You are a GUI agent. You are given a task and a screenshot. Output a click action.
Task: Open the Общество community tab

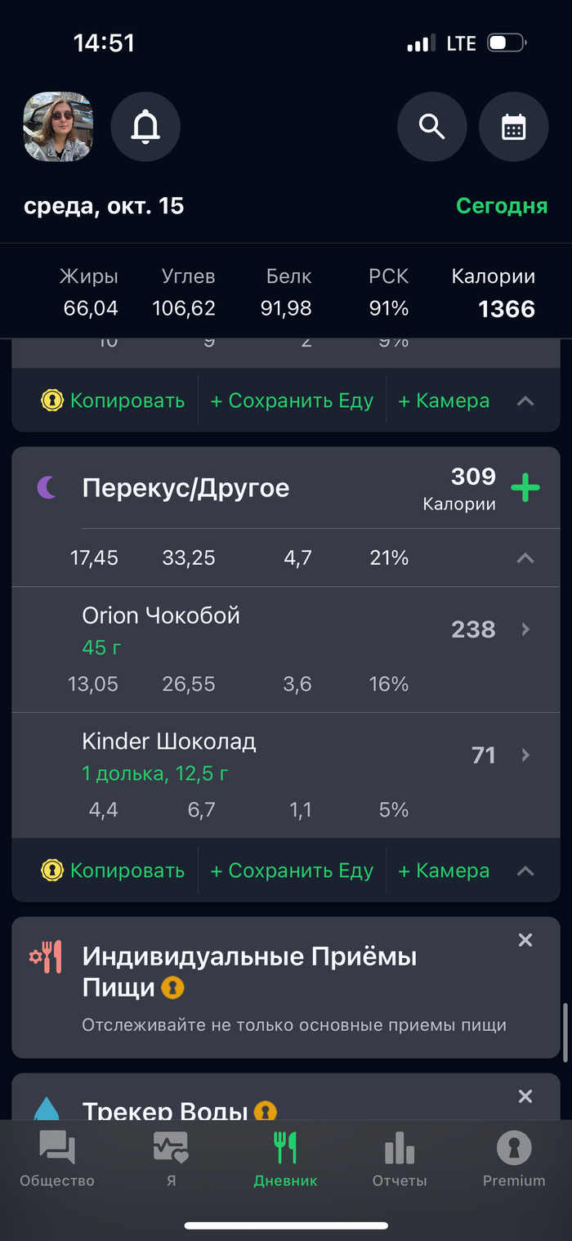click(x=57, y=1159)
